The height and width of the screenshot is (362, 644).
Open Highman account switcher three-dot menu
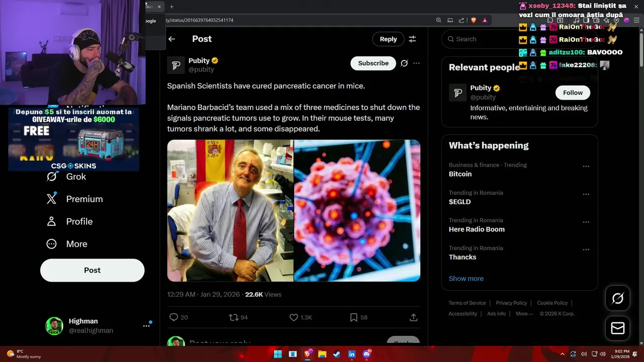click(146, 326)
